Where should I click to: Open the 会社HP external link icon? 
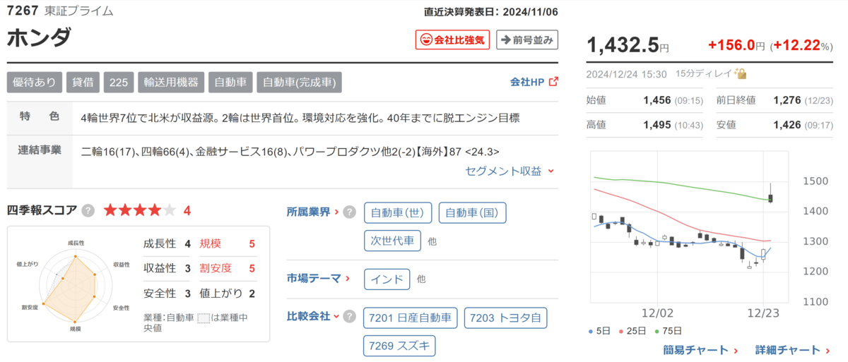(553, 82)
